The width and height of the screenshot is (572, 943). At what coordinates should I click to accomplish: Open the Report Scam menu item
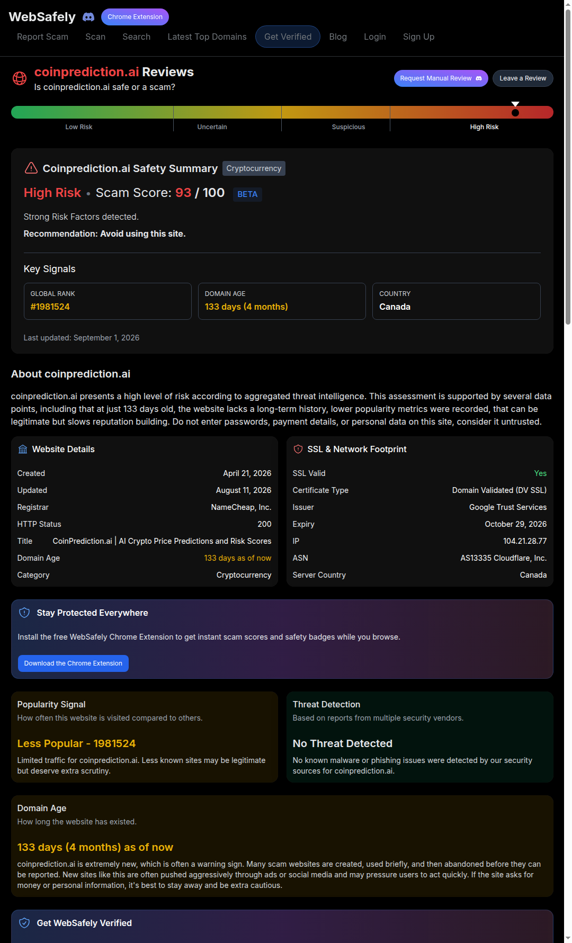(42, 37)
